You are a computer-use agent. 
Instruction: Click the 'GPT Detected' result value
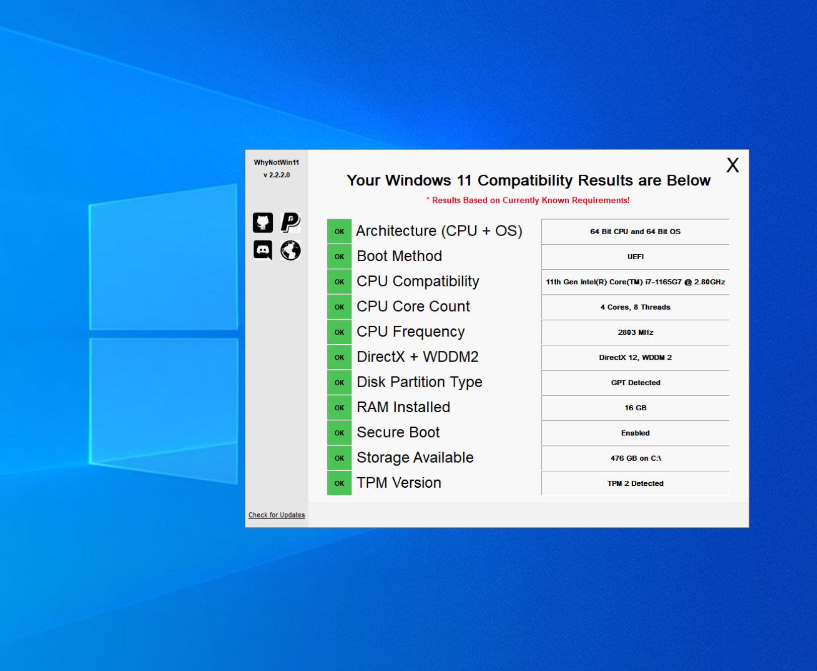click(635, 383)
